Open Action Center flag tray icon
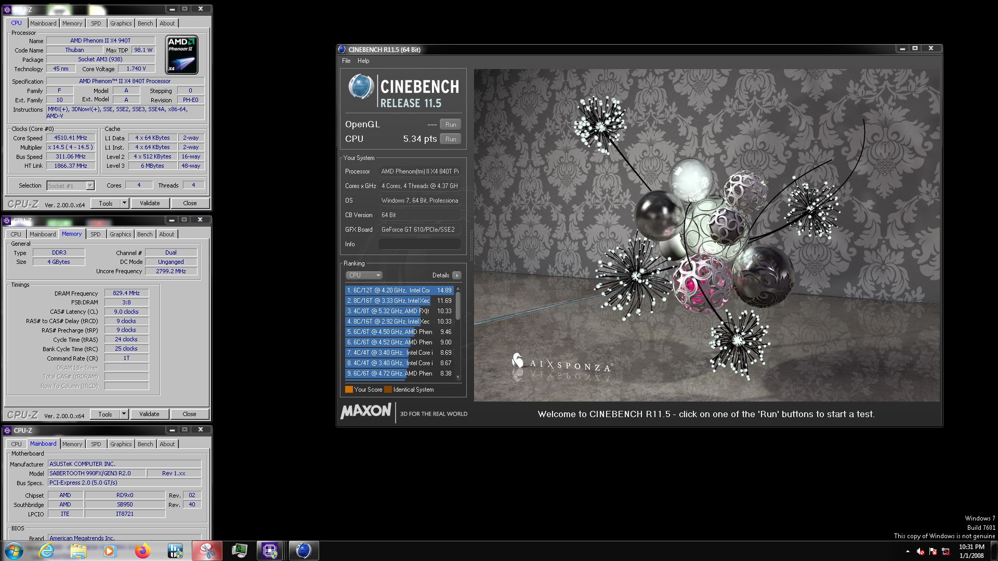This screenshot has width=998, height=561. click(x=933, y=552)
